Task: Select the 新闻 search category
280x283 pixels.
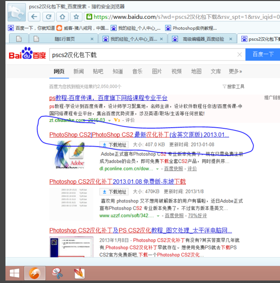Action: (x=79, y=71)
